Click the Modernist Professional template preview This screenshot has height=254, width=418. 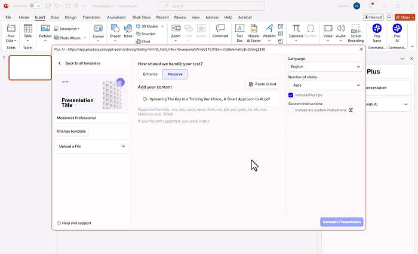point(91,93)
